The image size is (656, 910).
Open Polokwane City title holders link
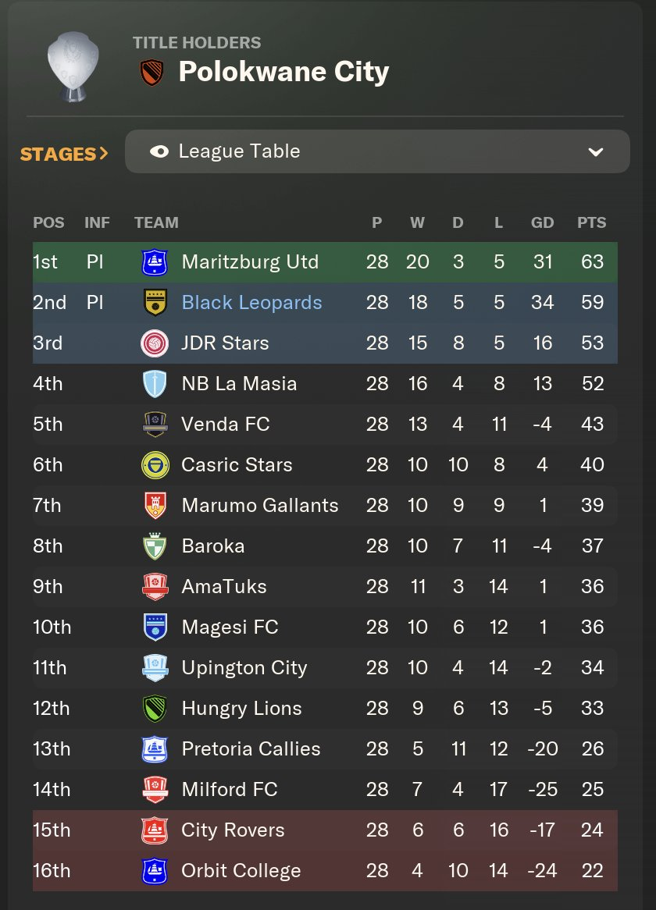[283, 73]
